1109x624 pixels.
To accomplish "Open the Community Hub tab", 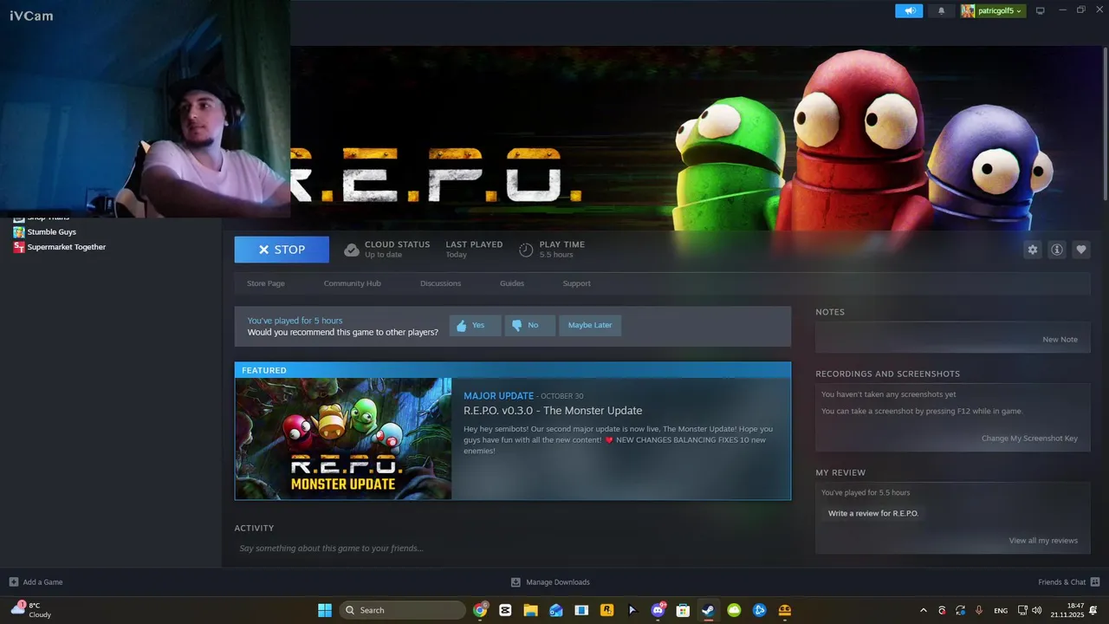I will [352, 283].
